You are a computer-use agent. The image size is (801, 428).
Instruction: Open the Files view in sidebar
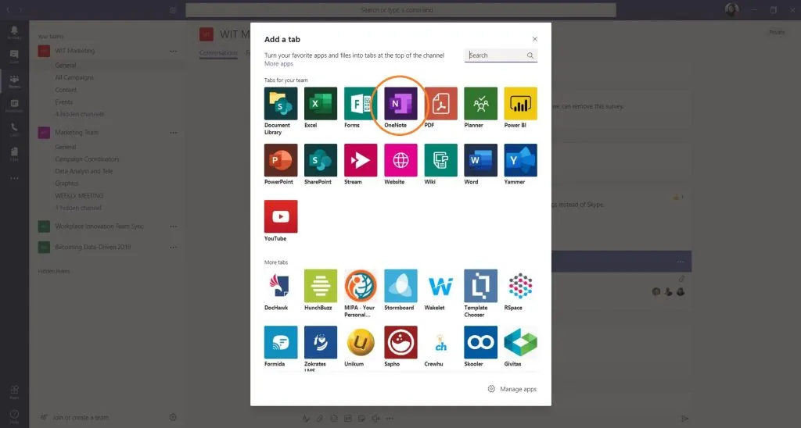[x=14, y=154]
